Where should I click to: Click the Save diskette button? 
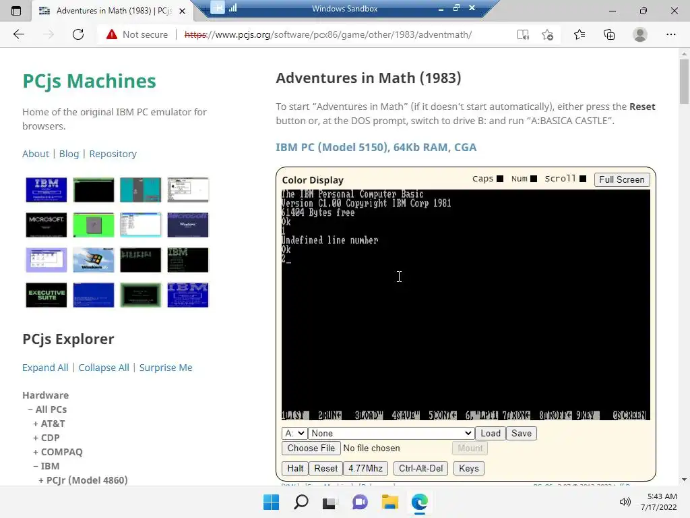522,434
